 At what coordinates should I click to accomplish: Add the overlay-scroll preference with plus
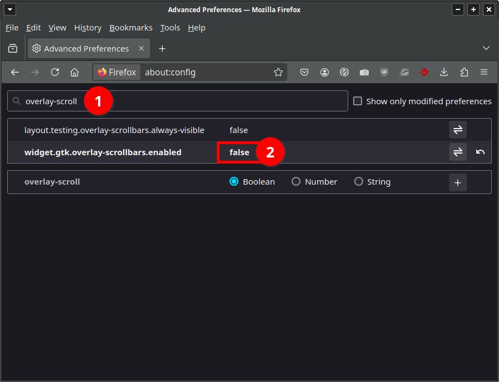pos(457,182)
